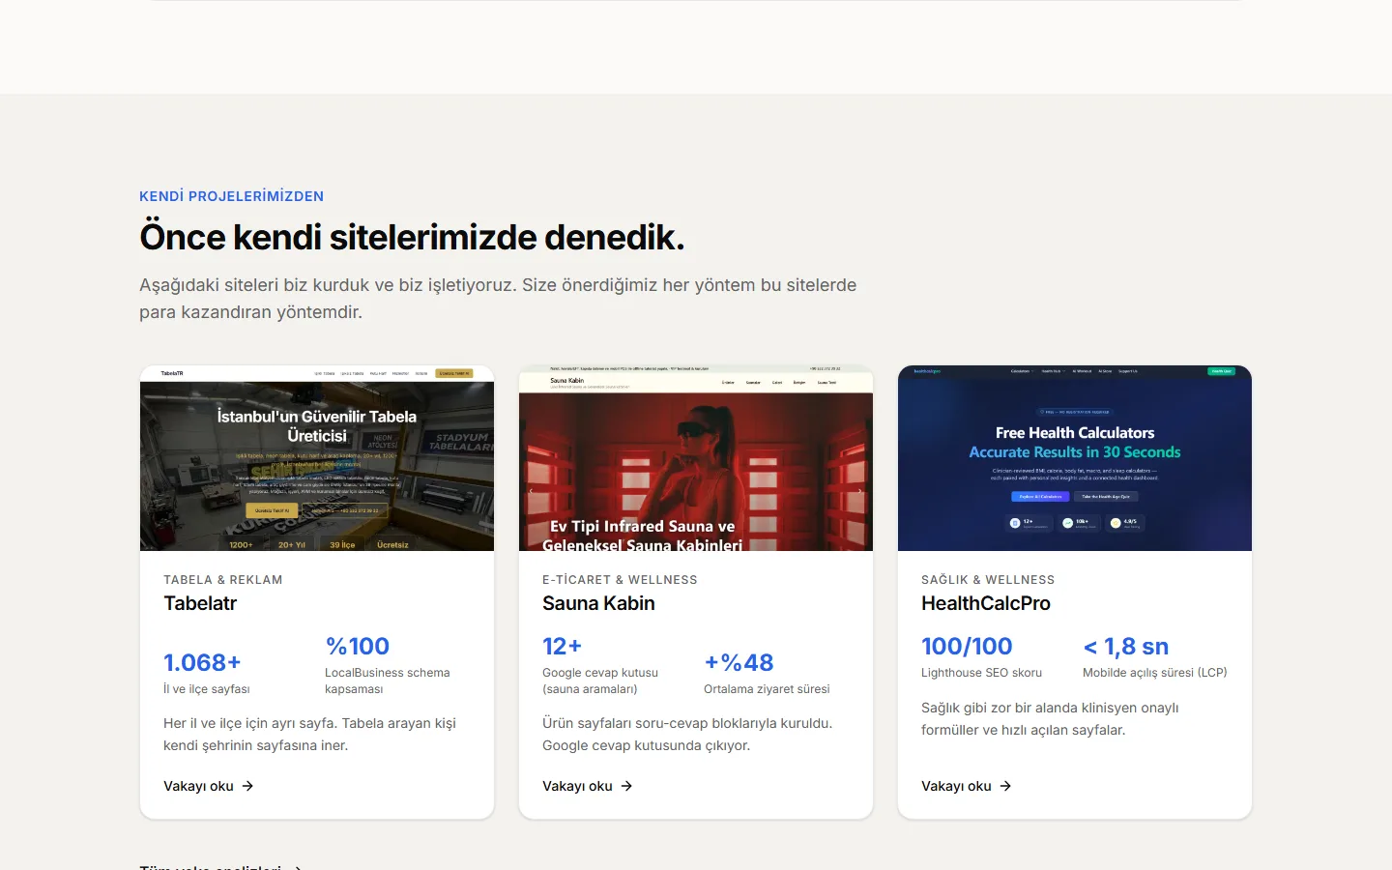Select the 'Sauna Kabin' card title
The width and height of the screenshot is (1392, 870).
point(598,603)
